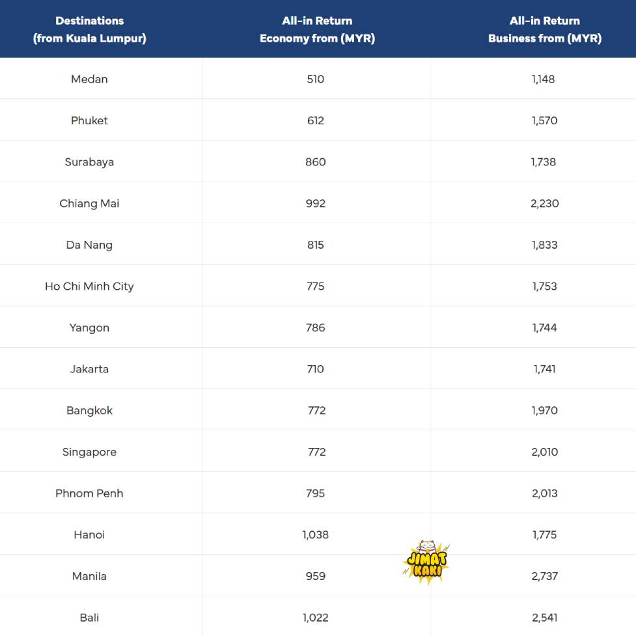Select the Medan destination cell
Screen dimensions: 636x636
(90, 79)
